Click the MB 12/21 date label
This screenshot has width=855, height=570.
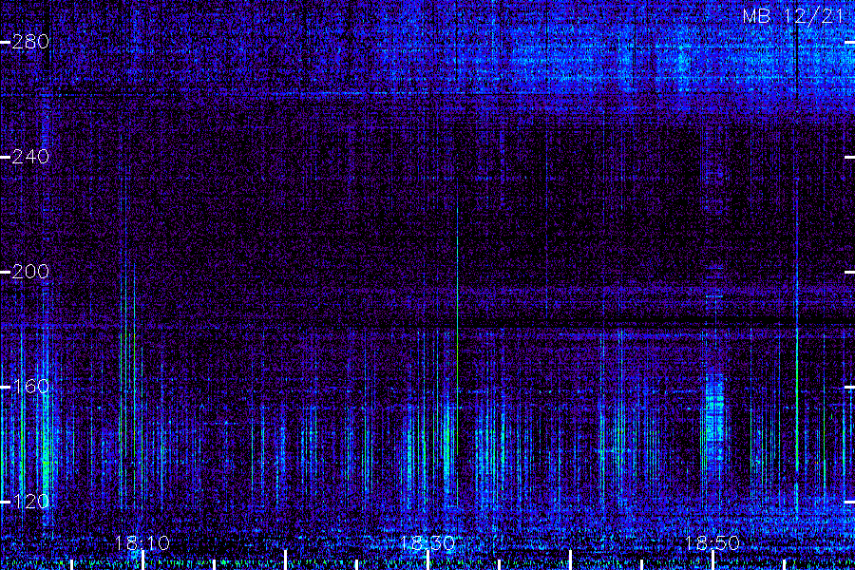click(793, 16)
